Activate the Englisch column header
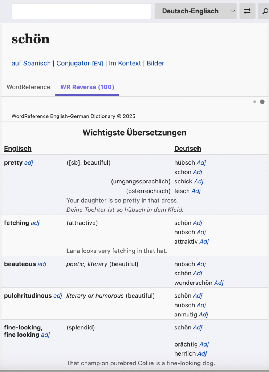This screenshot has width=269, height=372. [x=17, y=149]
